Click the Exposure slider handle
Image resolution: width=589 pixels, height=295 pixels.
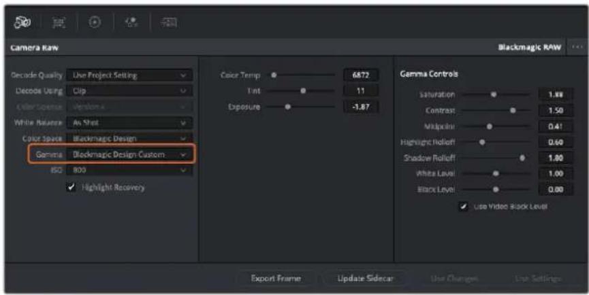tap(288, 107)
